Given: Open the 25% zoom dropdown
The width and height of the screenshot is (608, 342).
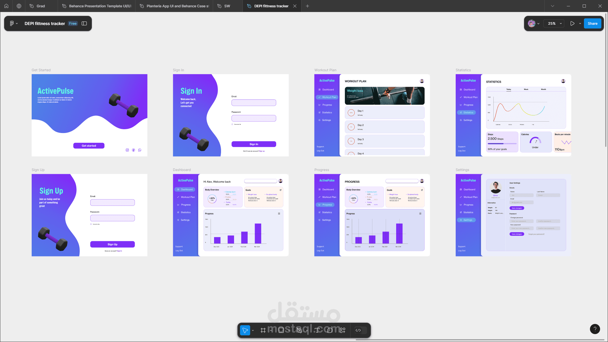Looking at the screenshot, I should coord(554,23).
